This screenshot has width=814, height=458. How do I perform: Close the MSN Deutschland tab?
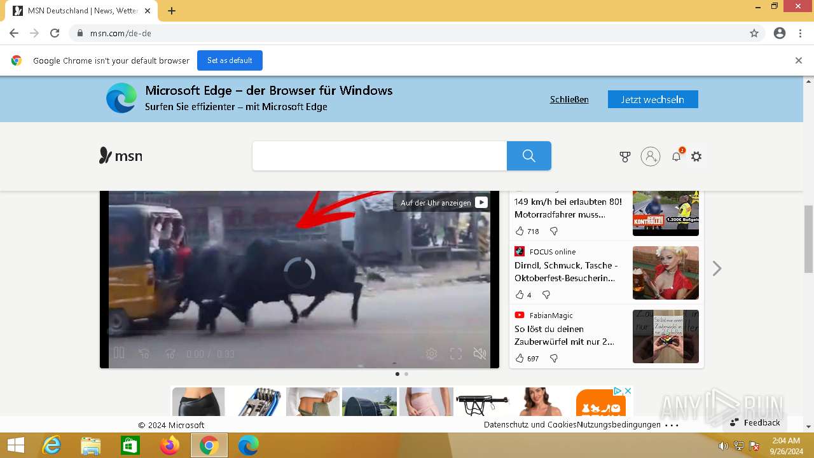(x=148, y=11)
